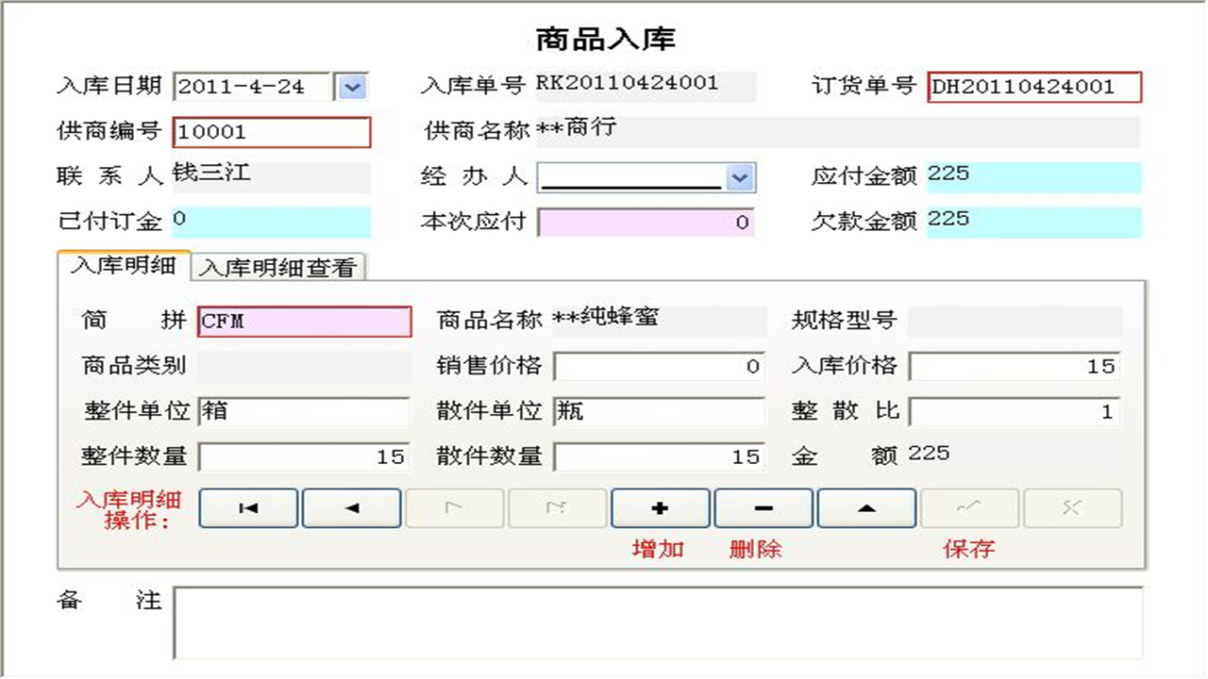Select the 入库明细 tab
The height and width of the screenshot is (679, 1208).
click(x=123, y=267)
